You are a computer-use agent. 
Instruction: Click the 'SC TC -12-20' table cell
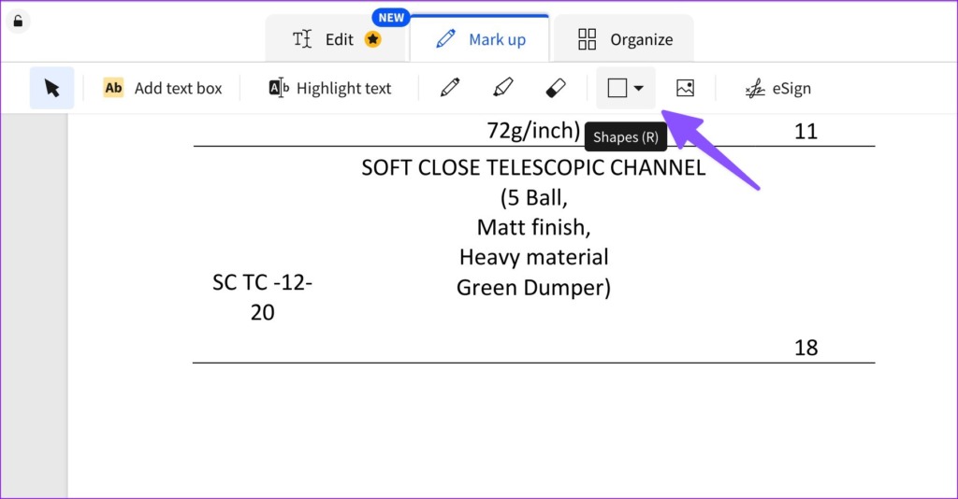[x=262, y=297]
